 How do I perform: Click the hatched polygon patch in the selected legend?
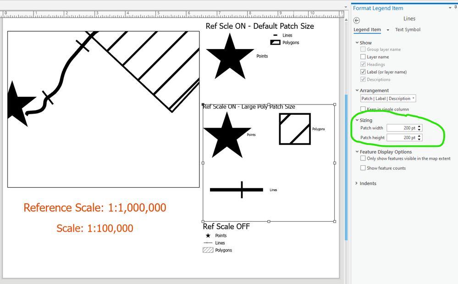coord(295,129)
